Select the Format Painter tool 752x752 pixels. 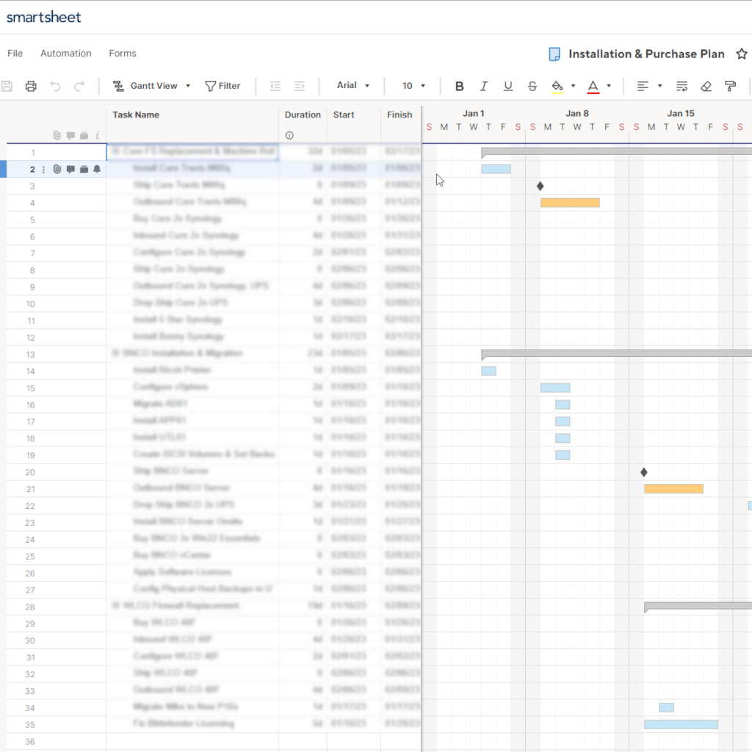pyautogui.click(x=728, y=86)
